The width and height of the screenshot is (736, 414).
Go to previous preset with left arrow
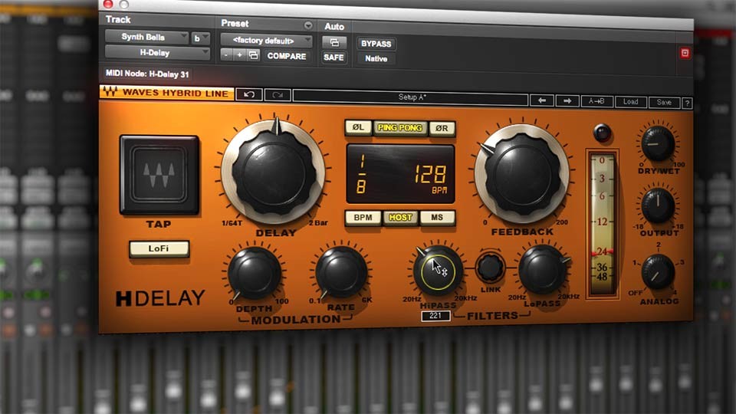click(542, 100)
